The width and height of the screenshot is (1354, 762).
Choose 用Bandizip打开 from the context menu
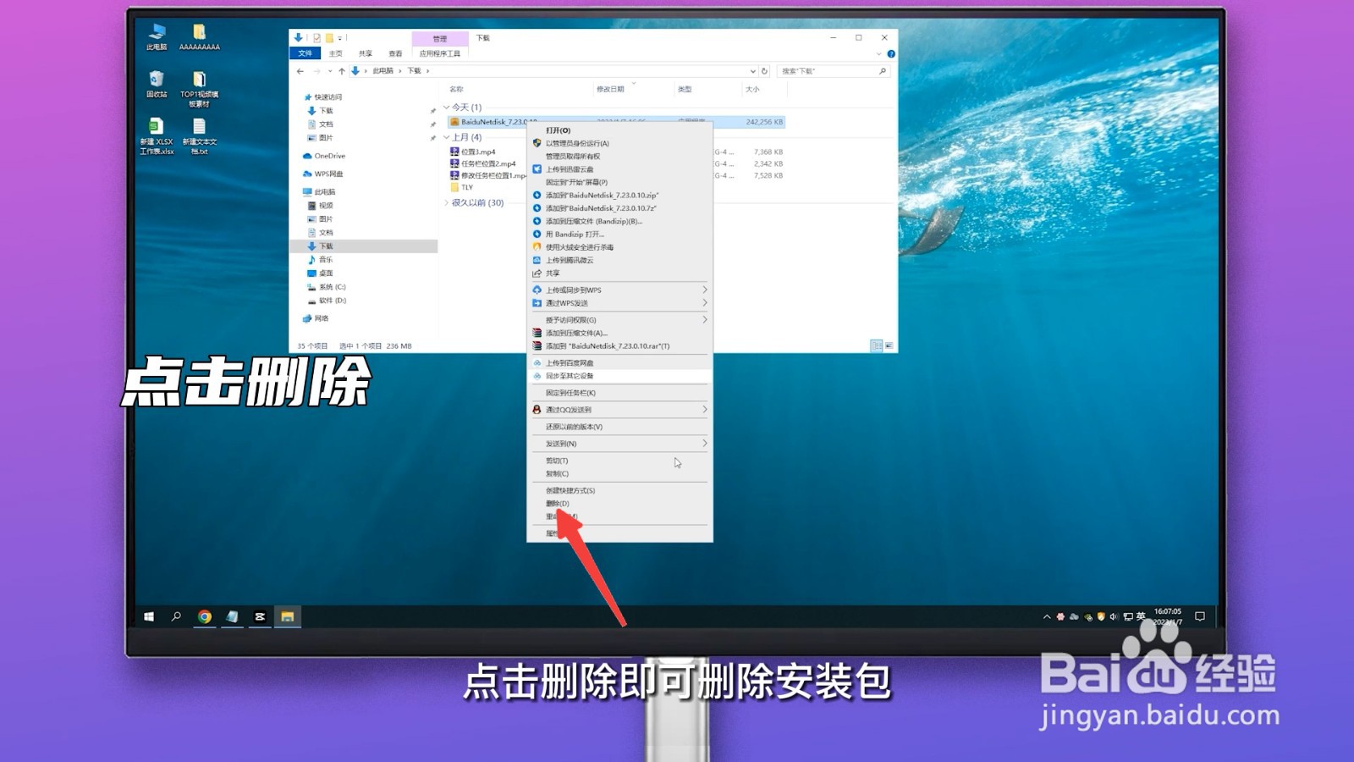point(575,235)
